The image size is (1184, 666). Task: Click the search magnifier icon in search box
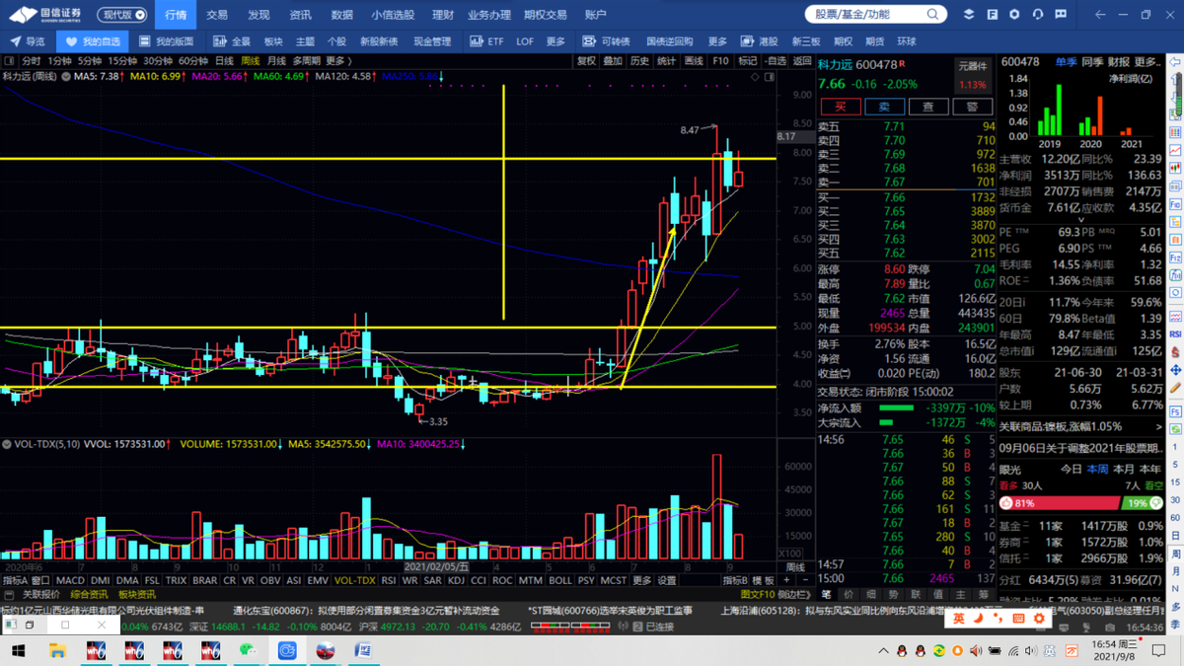click(932, 15)
